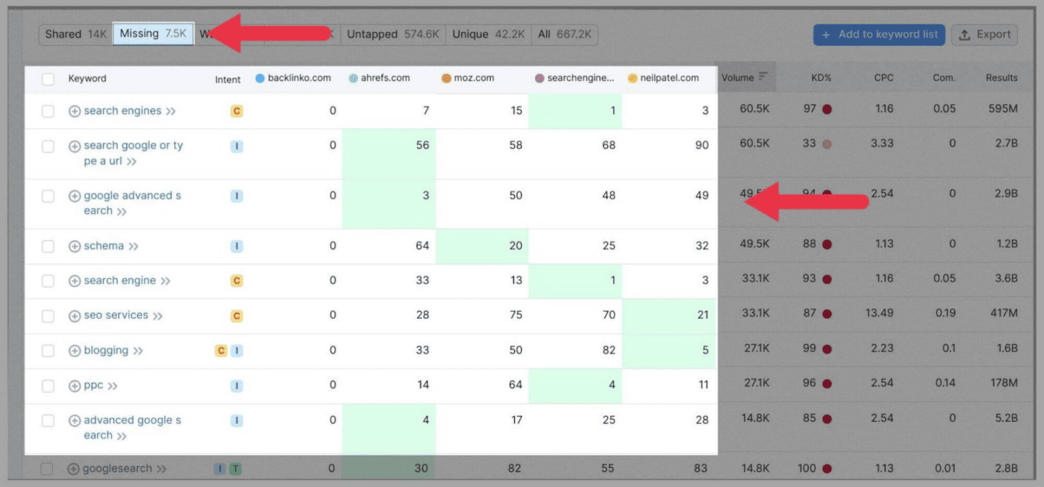The image size is (1044, 487).
Task: Click the Commercial intent badge for 'search engines'
Action: pyautogui.click(x=236, y=110)
